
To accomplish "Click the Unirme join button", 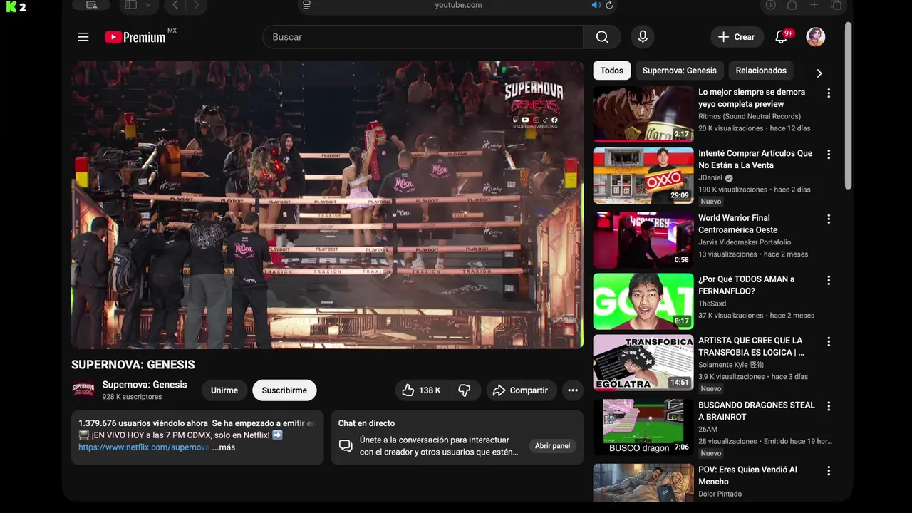I will [x=224, y=390].
